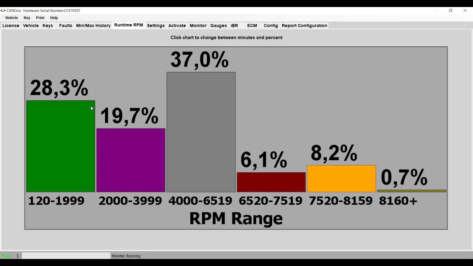Click the Monitor Running status text
This screenshot has height=266, width=473.
point(126,256)
